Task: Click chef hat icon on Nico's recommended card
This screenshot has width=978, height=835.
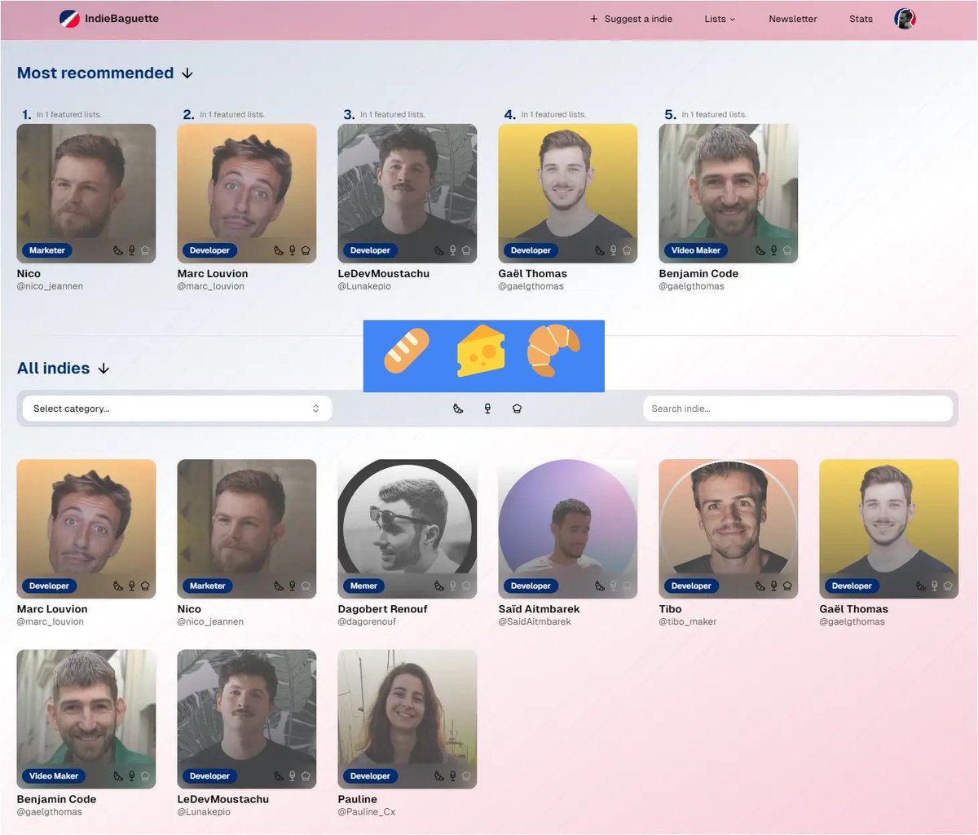Action: [x=145, y=250]
